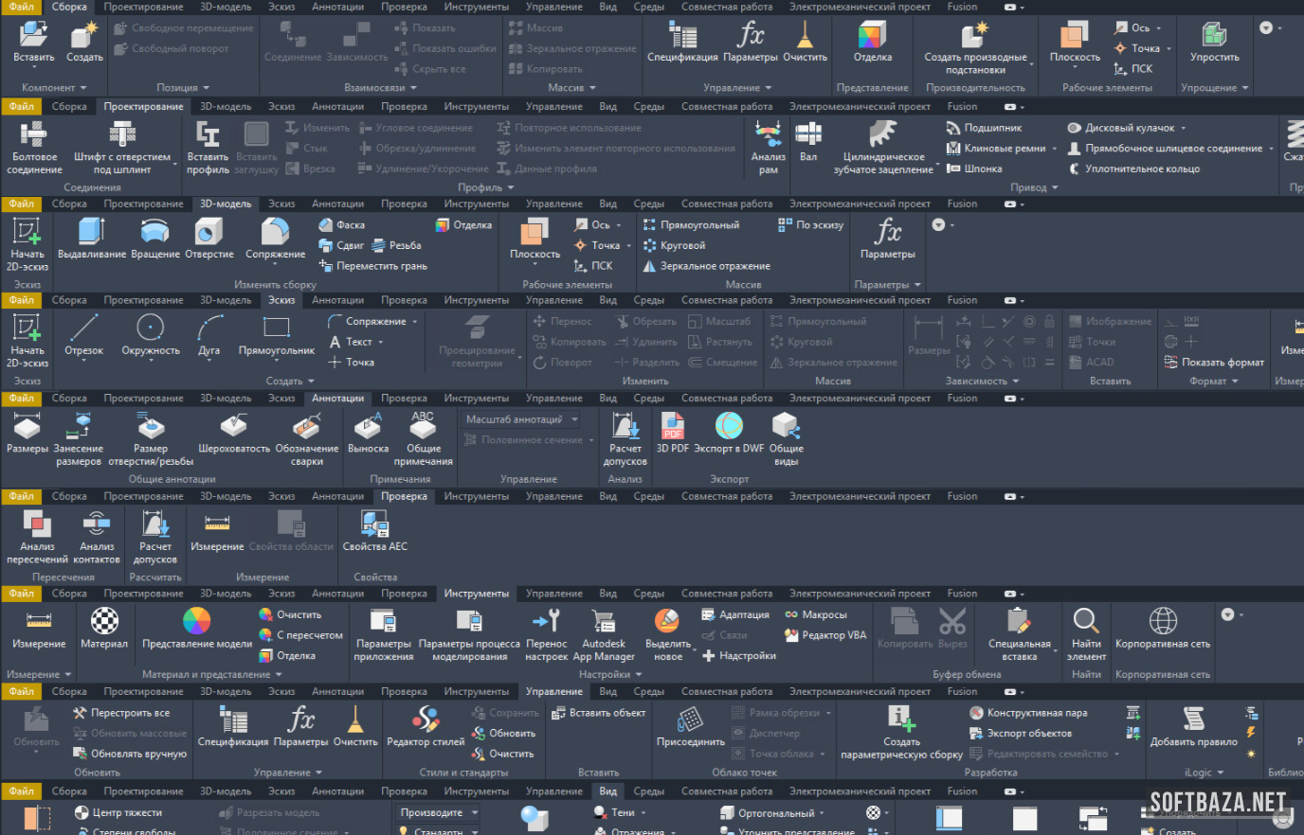The width and height of the screenshot is (1304, 835).
Task: Click the highlighted Инструменты ribbon tab
Action: coord(476,594)
